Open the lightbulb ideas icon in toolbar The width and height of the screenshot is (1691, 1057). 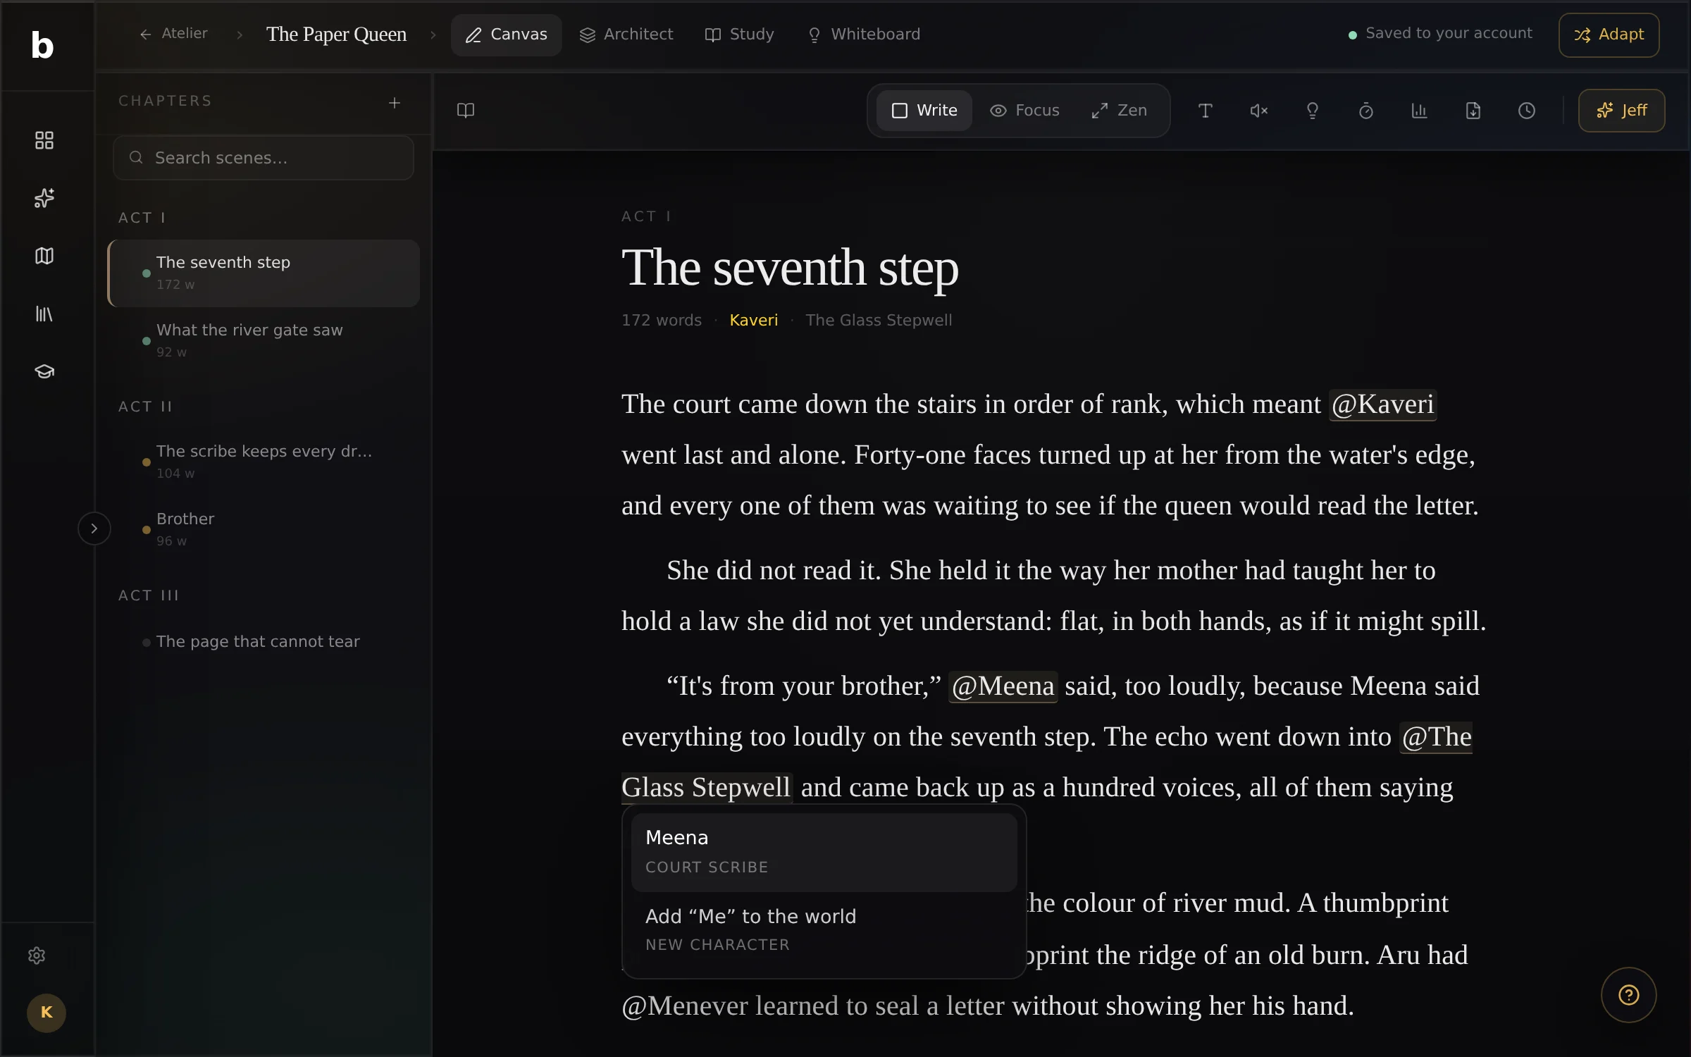tap(1313, 111)
